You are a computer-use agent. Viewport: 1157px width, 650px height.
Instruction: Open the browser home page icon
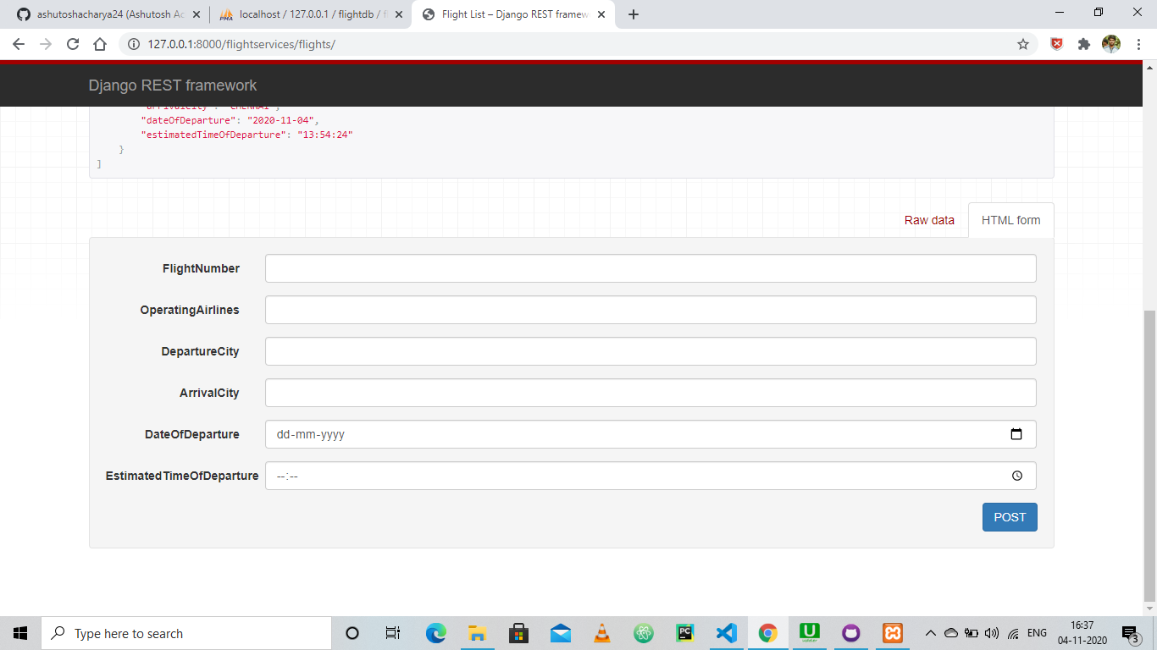[x=100, y=44]
